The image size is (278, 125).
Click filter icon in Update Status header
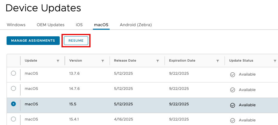pos(275,61)
